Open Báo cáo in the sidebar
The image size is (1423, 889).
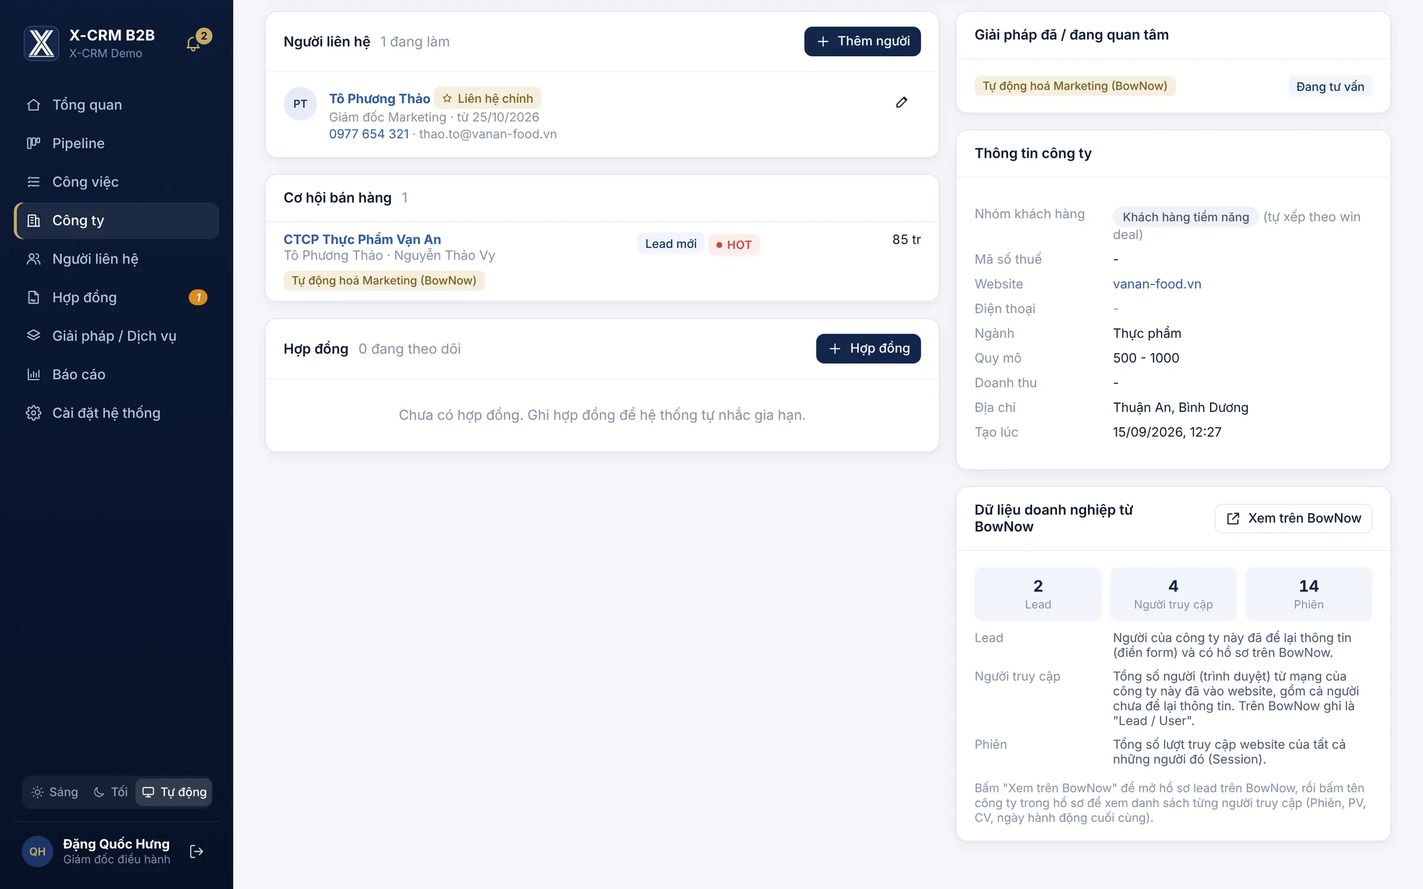(116, 375)
